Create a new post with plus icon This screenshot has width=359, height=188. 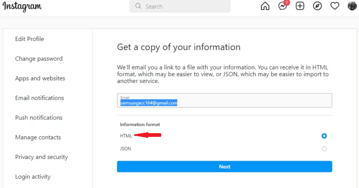(300, 6)
